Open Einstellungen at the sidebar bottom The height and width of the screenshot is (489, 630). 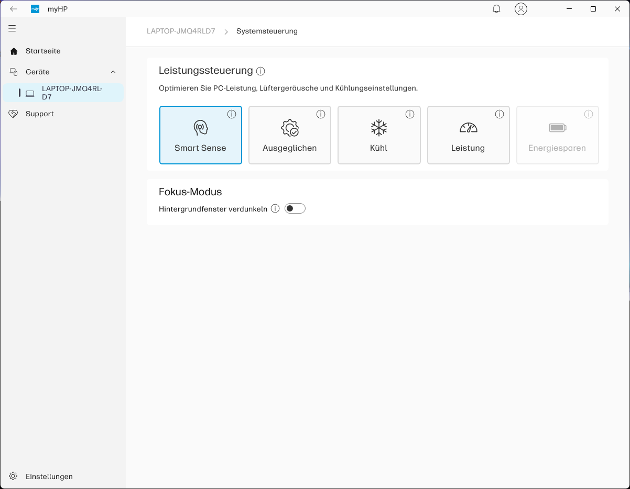point(63,476)
